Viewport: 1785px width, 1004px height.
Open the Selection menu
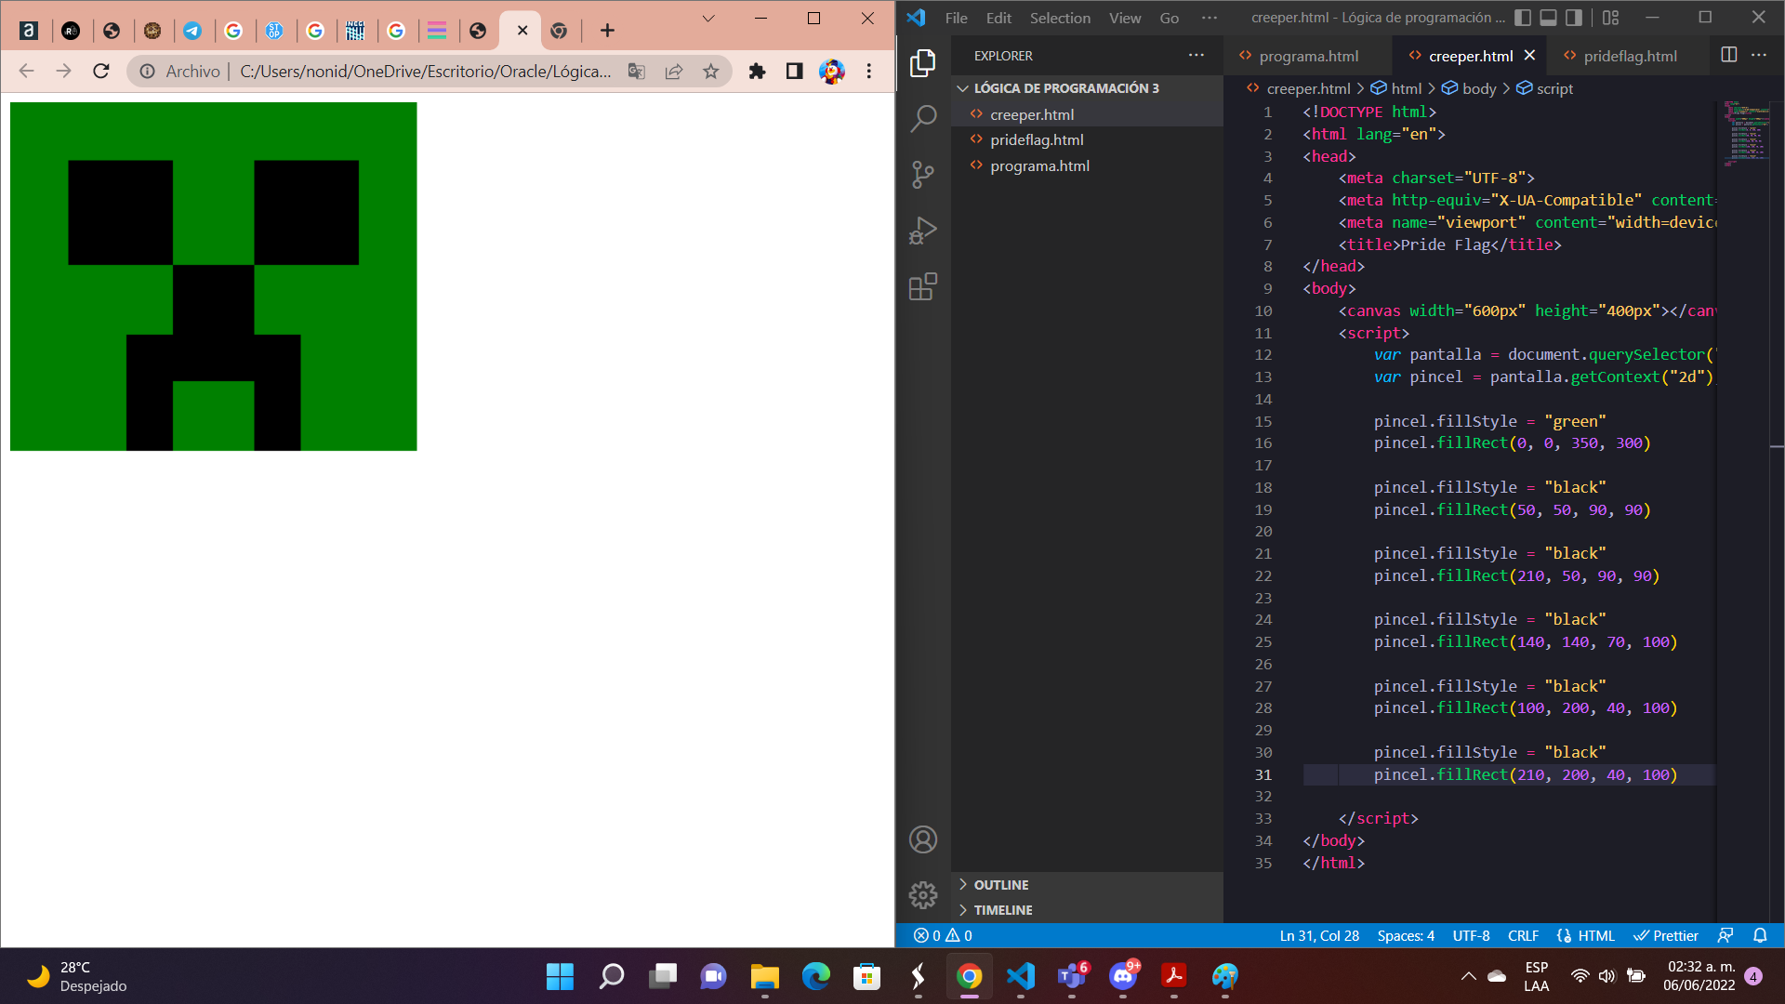[x=1060, y=18]
